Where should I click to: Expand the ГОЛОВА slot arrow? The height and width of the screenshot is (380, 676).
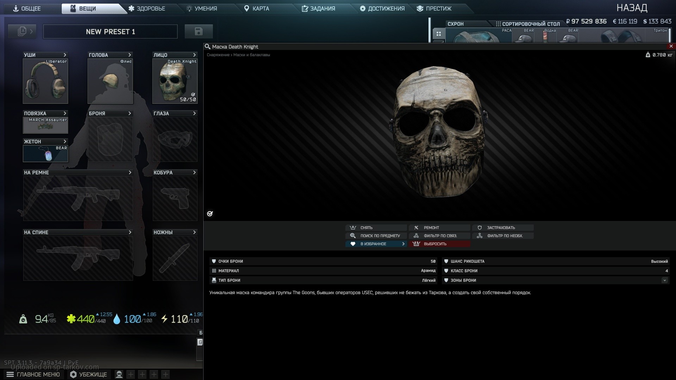pyautogui.click(x=130, y=55)
